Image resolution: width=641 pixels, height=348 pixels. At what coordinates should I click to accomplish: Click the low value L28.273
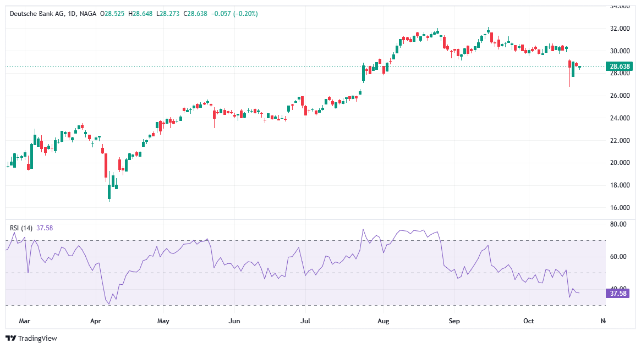[x=168, y=14]
